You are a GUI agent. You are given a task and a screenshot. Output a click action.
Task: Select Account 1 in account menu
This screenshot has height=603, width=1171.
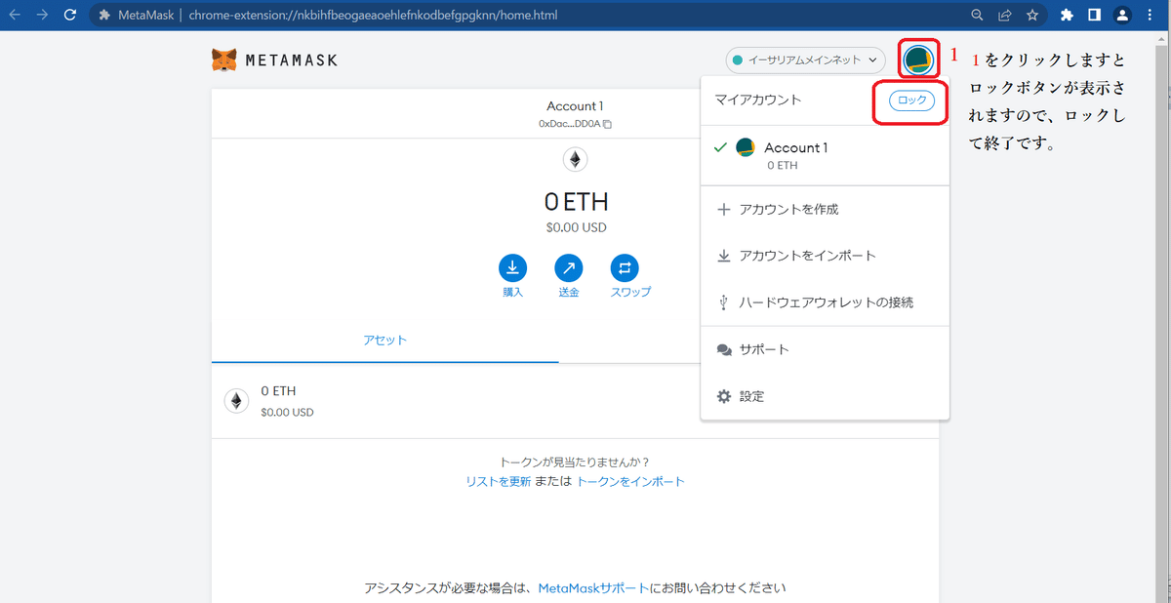tap(825, 156)
